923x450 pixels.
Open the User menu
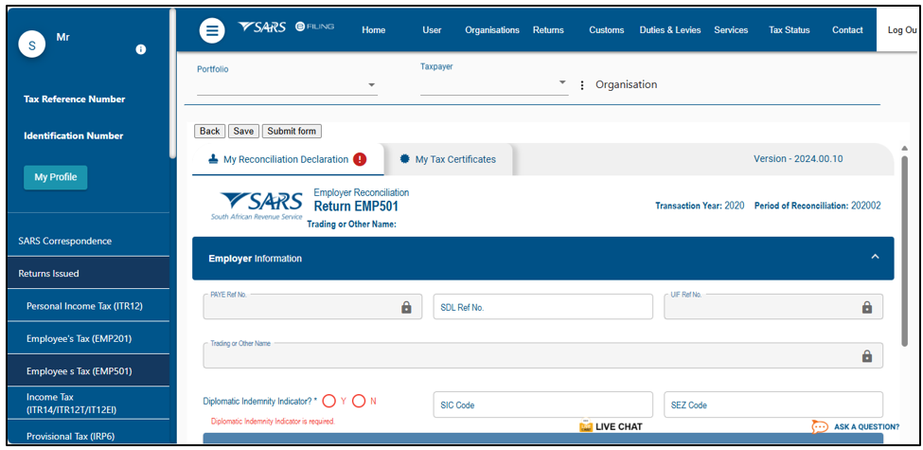point(432,30)
